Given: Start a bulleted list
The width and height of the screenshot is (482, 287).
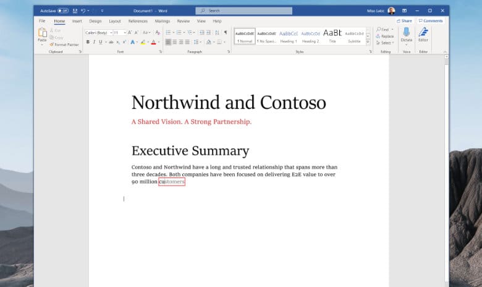Looking at the screenshot, I should pyautogui.click(x=168, y=32).
